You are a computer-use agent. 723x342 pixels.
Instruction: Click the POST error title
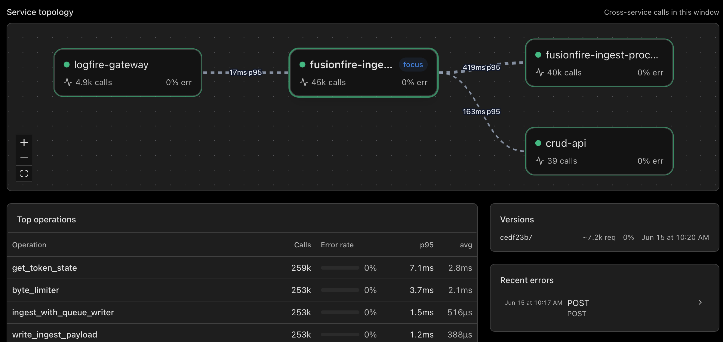click(578, 303)
